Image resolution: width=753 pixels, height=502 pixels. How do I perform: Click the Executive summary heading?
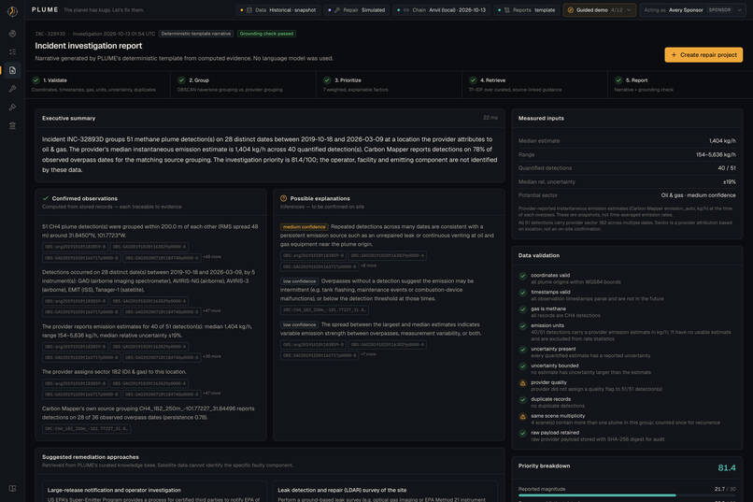[69, 118]
